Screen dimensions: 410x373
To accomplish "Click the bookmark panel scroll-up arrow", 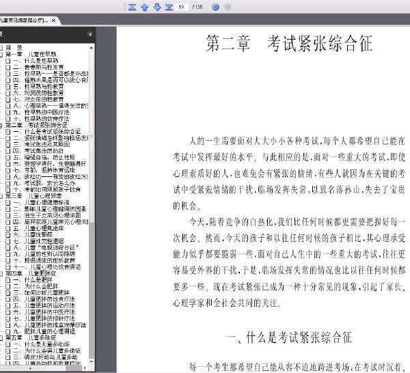I will click(91, 48).
